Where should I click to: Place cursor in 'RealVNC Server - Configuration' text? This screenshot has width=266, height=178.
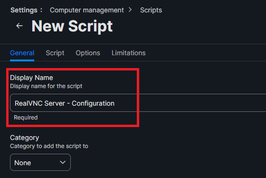(65, 103)
